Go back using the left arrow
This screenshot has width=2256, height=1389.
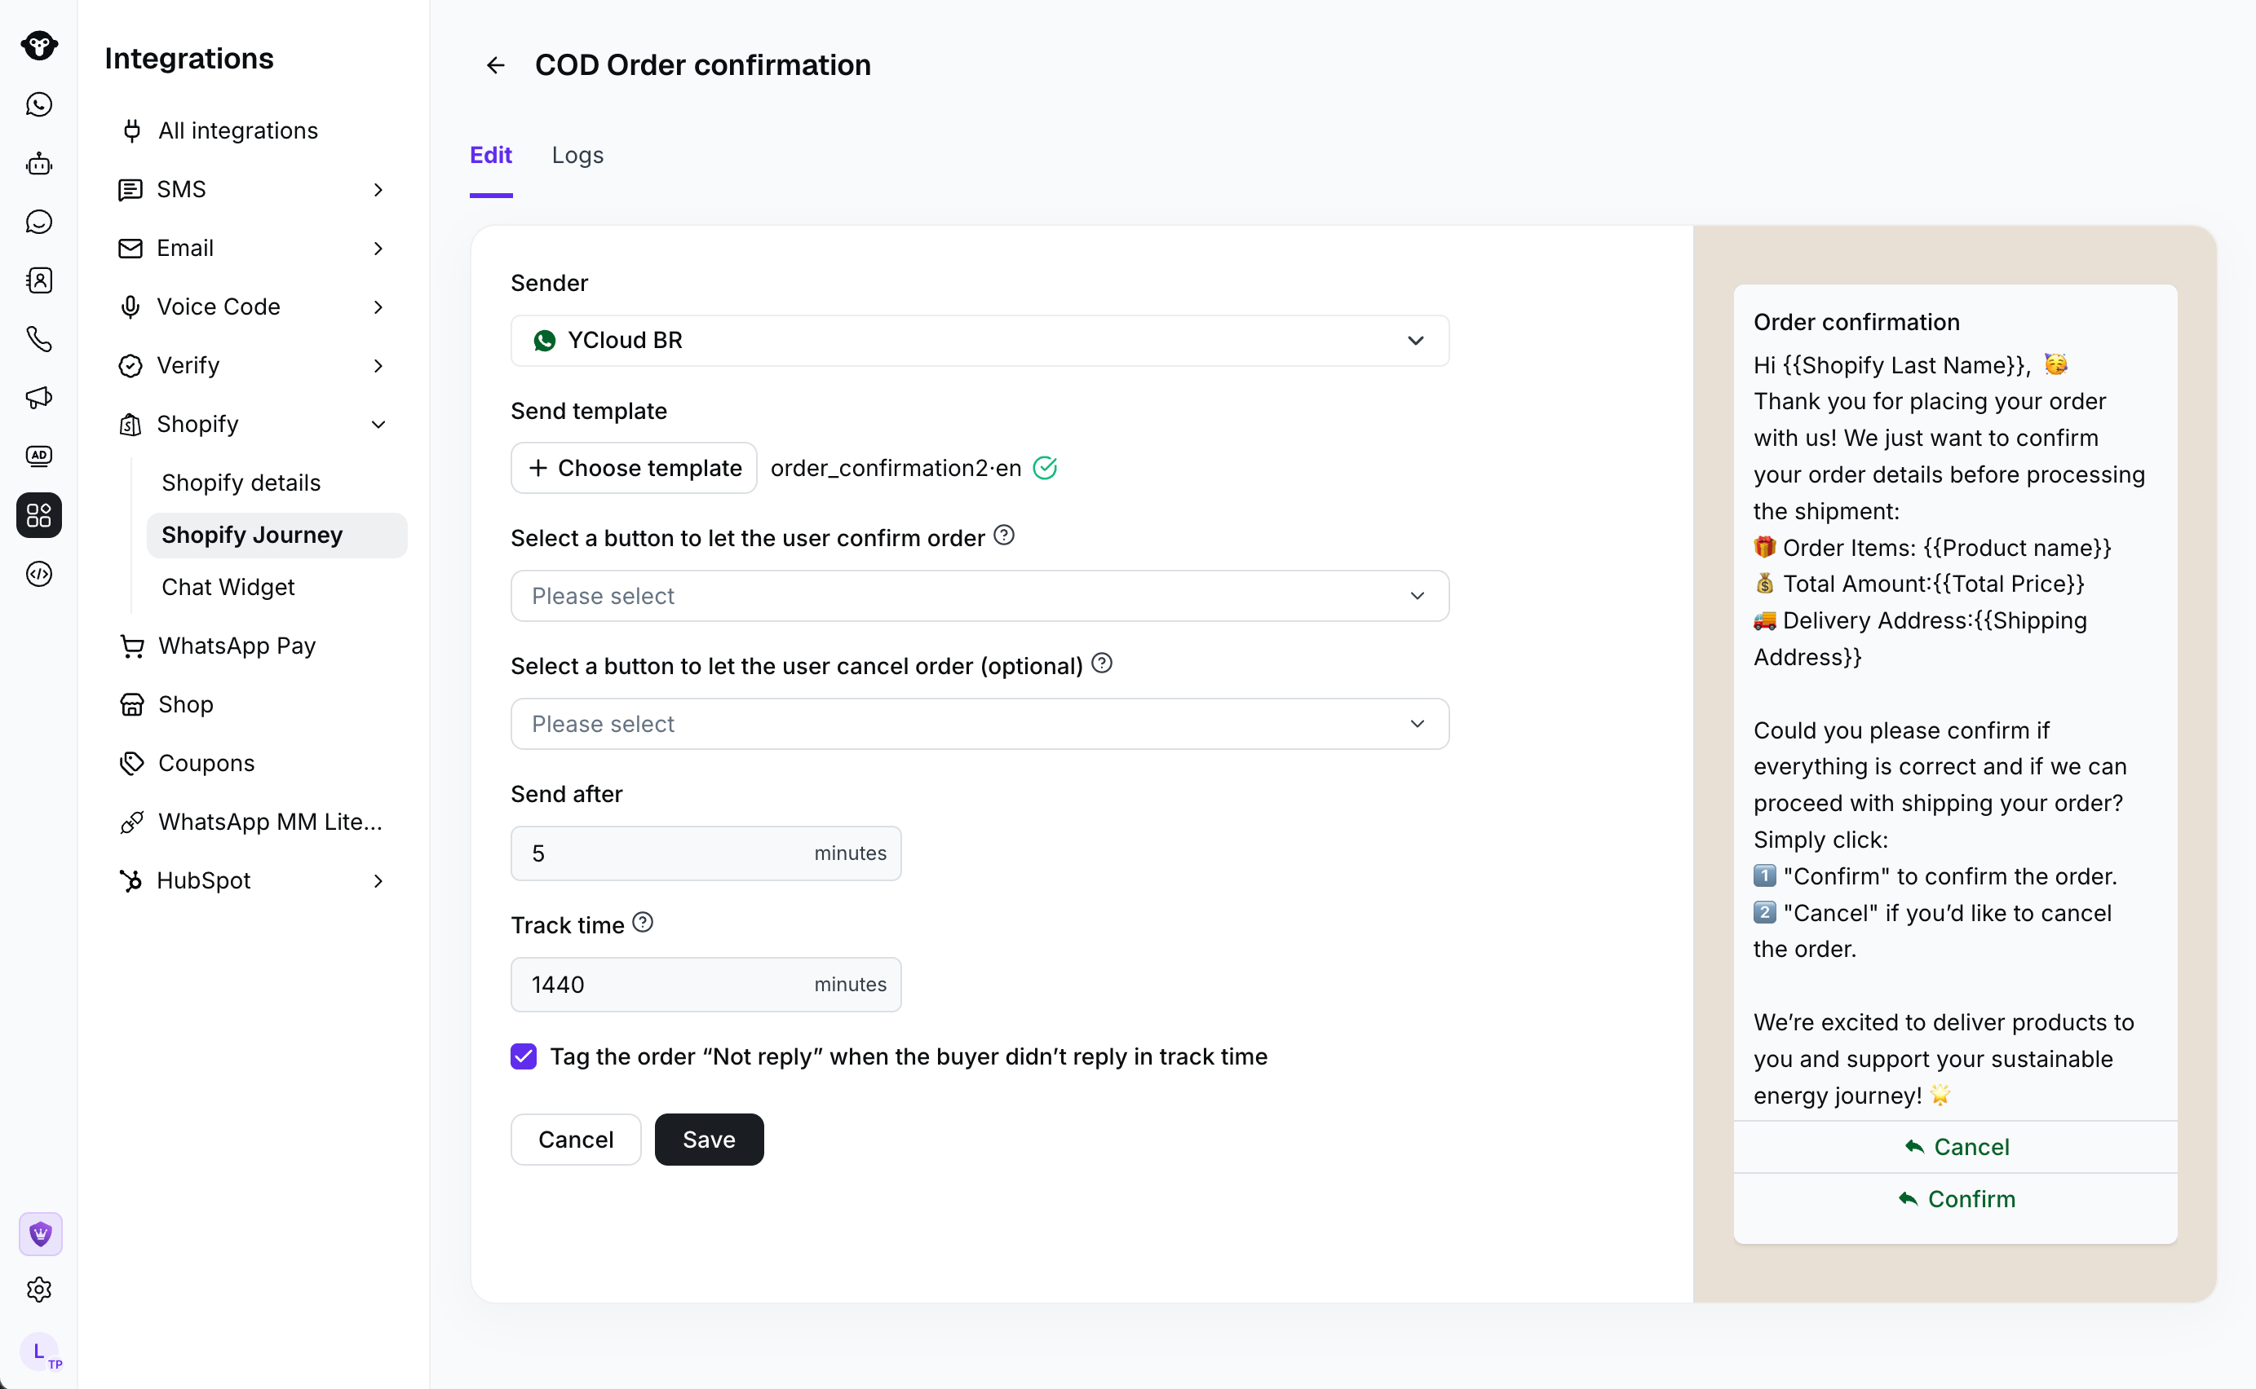pos(495,65)
